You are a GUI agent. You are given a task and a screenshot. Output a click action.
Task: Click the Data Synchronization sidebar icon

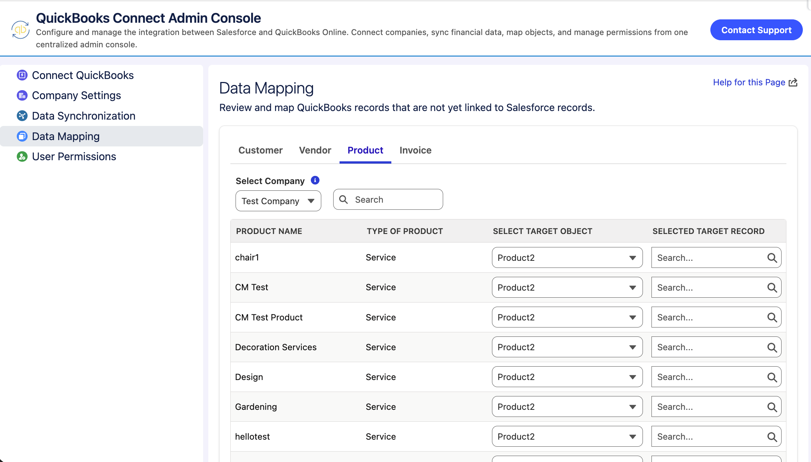click(x=22, y=116)
